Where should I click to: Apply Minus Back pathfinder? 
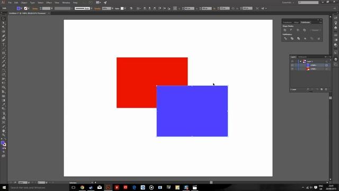tap(319, 39)
